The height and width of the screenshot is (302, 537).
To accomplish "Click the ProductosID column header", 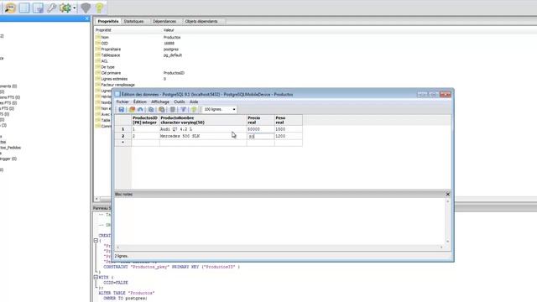I will point(145,120).
